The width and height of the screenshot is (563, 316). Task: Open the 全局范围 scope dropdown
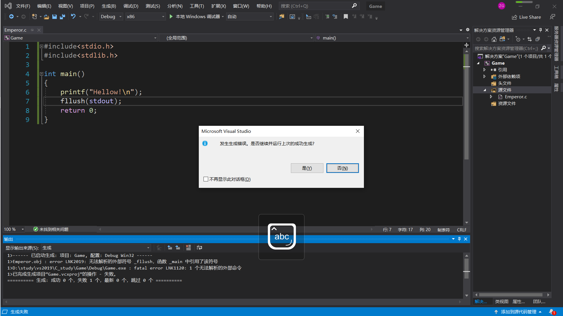(236, 38)
